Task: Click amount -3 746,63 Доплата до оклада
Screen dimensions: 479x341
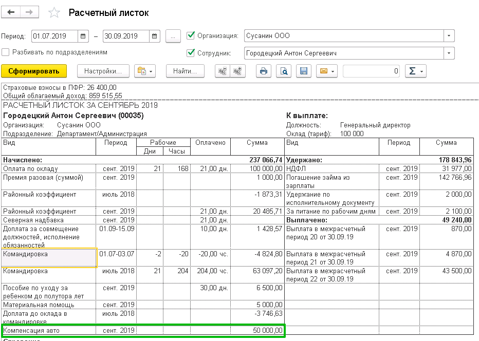Action: [268, 313]
